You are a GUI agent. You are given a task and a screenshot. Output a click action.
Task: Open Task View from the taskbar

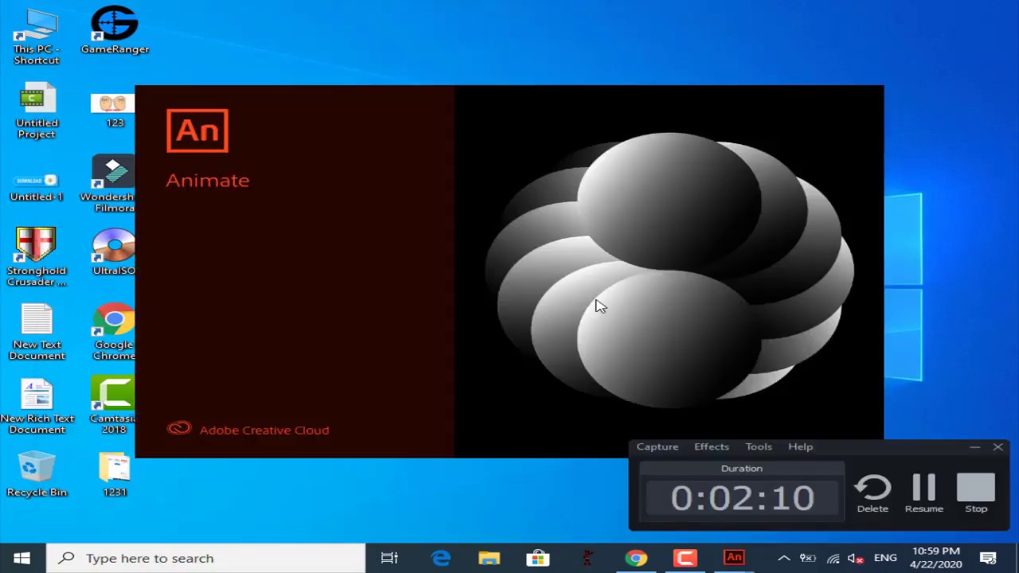tap(389, 558)
